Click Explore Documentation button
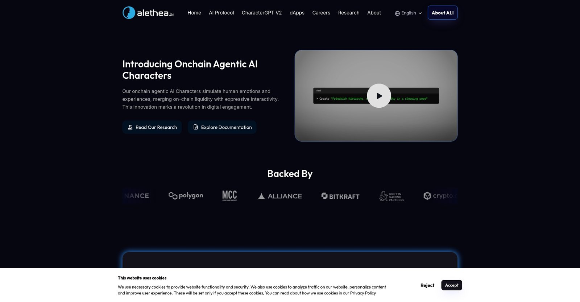 222,127
